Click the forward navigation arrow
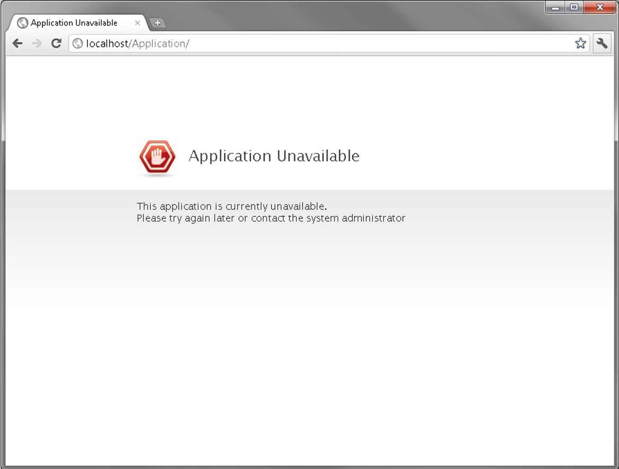Screen dimensions: 619x469 coord(36,44)
